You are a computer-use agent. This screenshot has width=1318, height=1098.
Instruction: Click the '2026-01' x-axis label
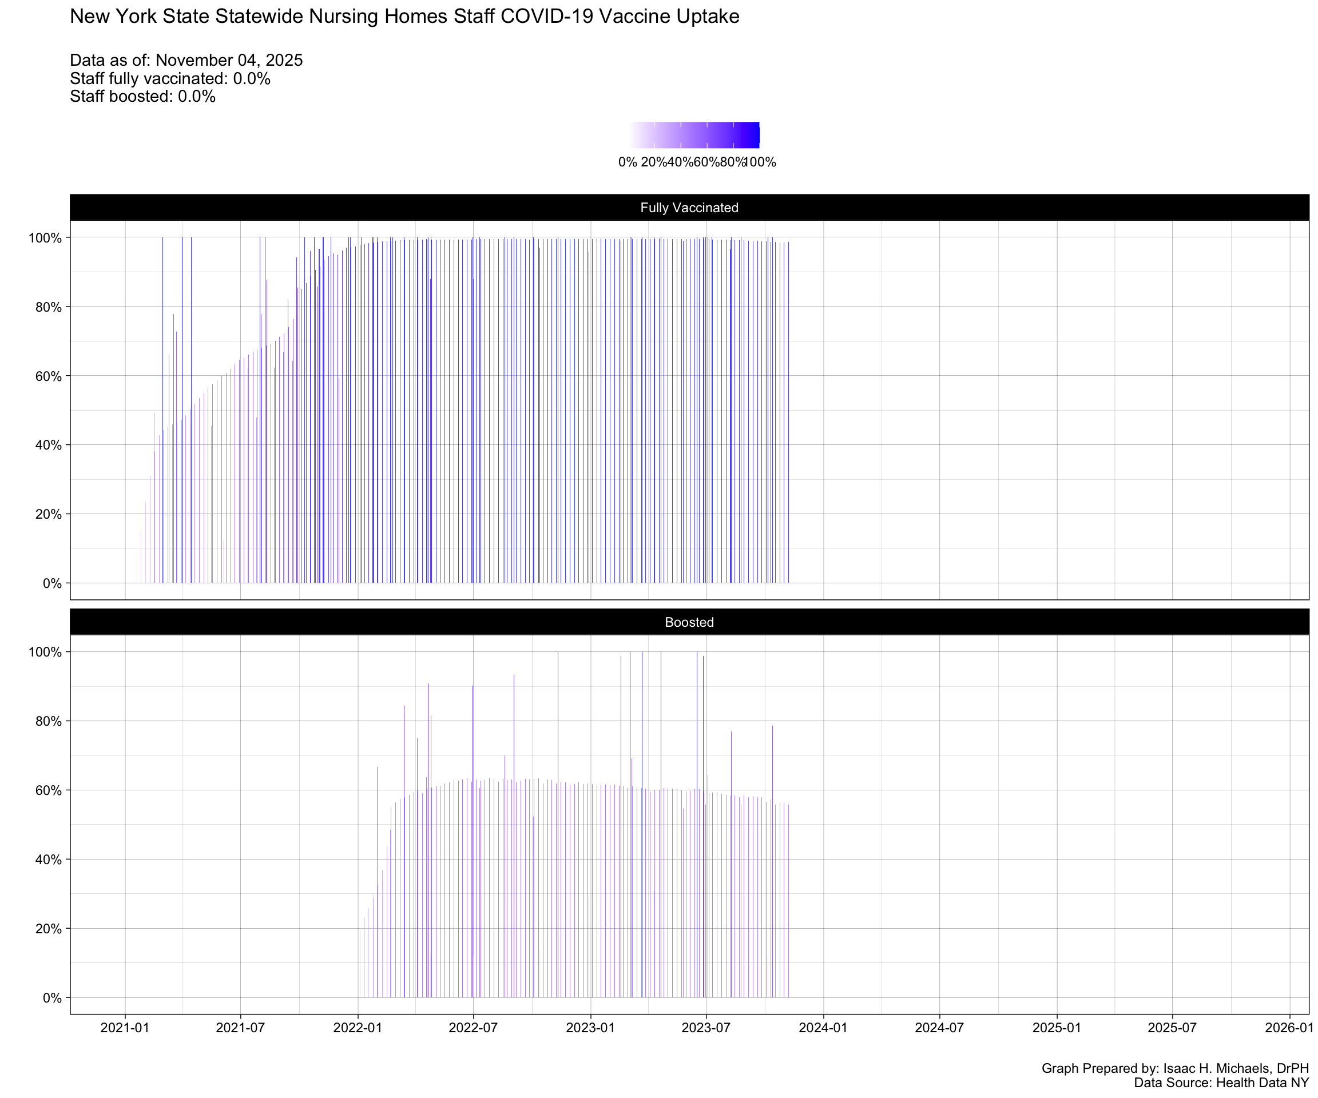[x=1288, y=1028]
